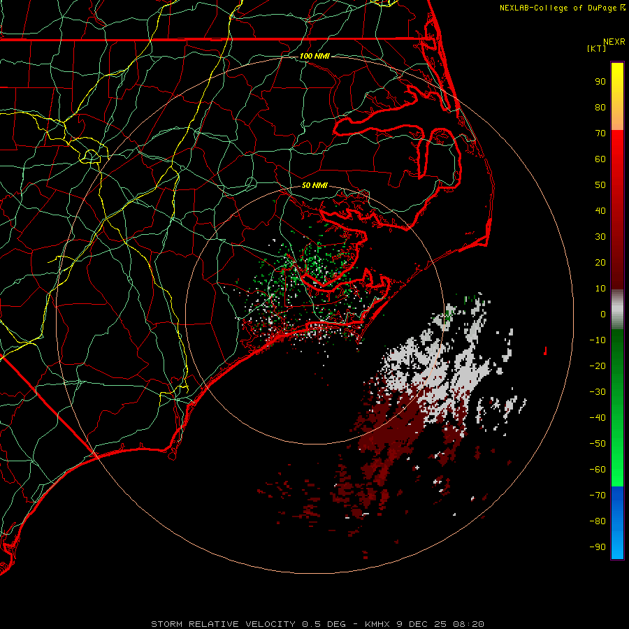Screen dimensions: 629x629
Task: Click the -80 value on the velocity scale
Action: point(598,521)
